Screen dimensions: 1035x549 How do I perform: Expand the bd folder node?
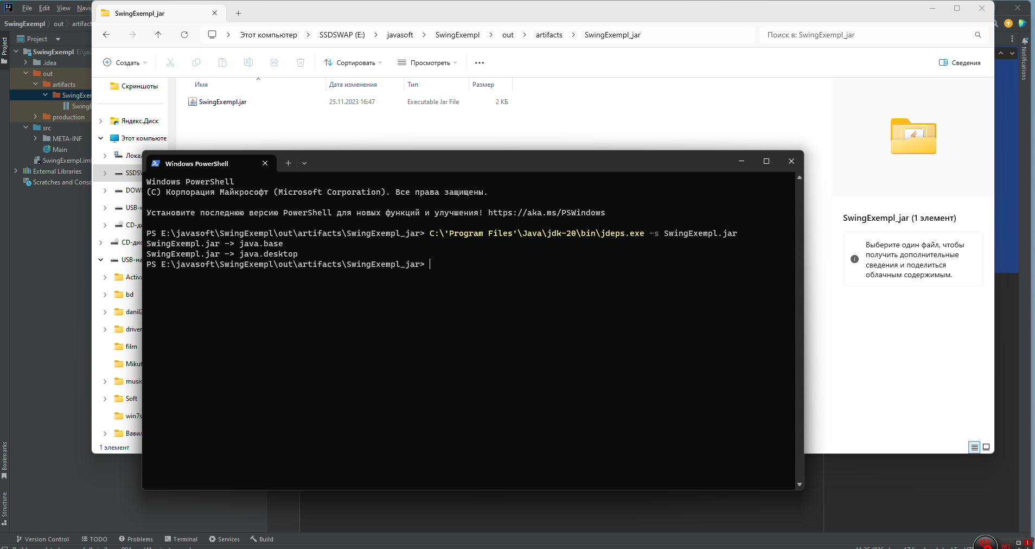105,295
